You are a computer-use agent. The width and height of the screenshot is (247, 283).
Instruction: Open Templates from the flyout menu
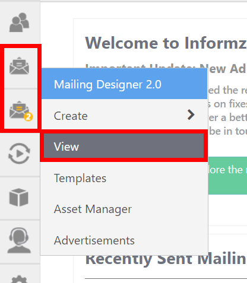[x=124, y=178]
